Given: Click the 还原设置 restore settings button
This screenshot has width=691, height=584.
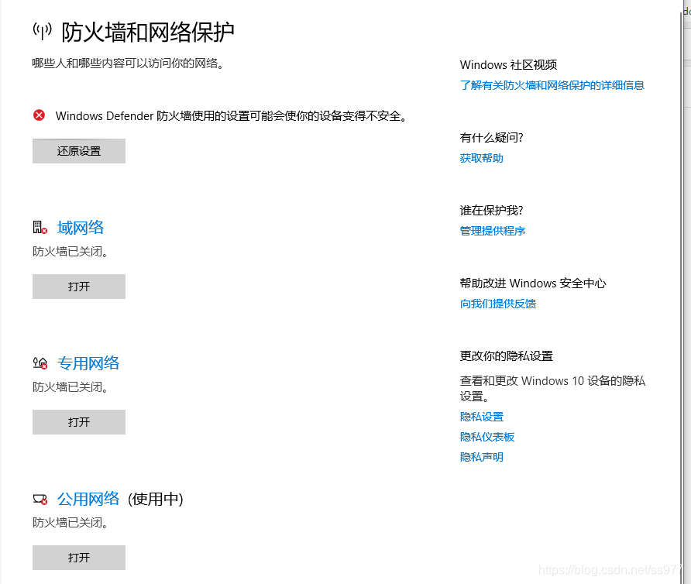Looking at the screenshot, I should [79, 151].
